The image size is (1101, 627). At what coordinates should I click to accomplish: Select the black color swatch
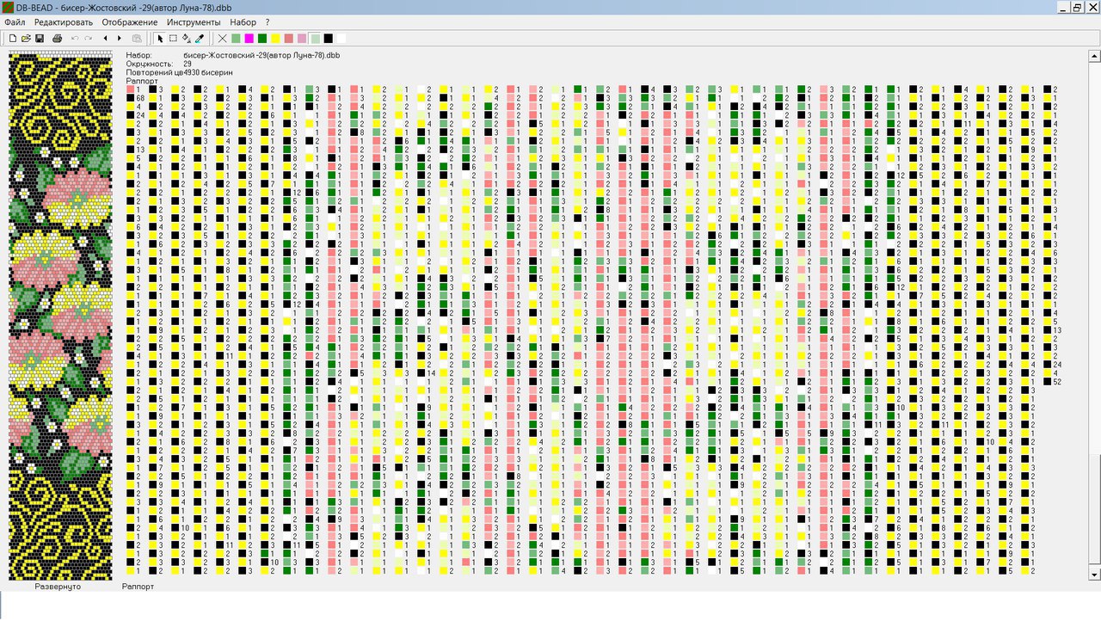coord(328,39)
